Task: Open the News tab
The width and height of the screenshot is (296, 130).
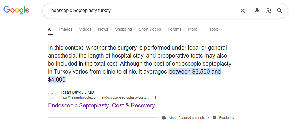Action: (x=103, y=29)
